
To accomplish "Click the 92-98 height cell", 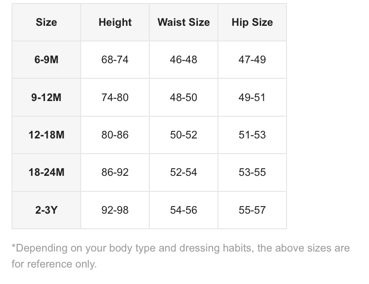I will click(x=115, y=210).
